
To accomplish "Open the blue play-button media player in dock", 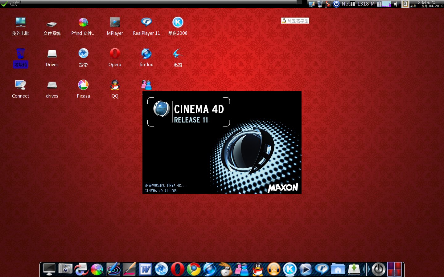I will coord(306,269).
